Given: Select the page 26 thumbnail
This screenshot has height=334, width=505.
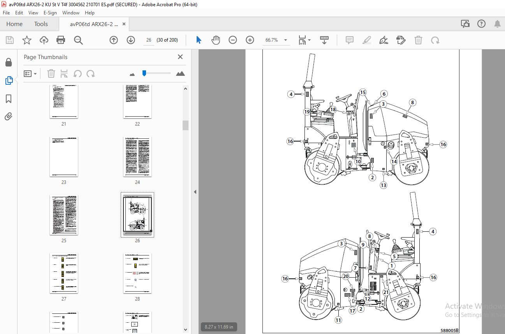Looking at the screenshot, I should 137,215.
